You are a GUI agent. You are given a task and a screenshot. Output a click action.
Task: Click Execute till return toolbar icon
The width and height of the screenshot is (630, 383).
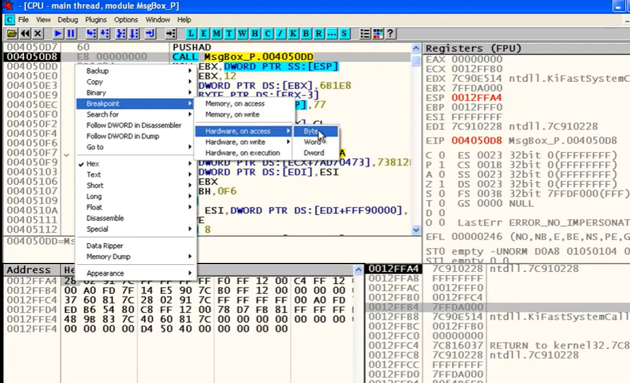point(150,34)
